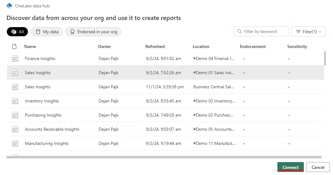Viewport: 333px width, 175px height.
Task: Click the Finance Insights dataset icon
Action: [x=15, y=58]
